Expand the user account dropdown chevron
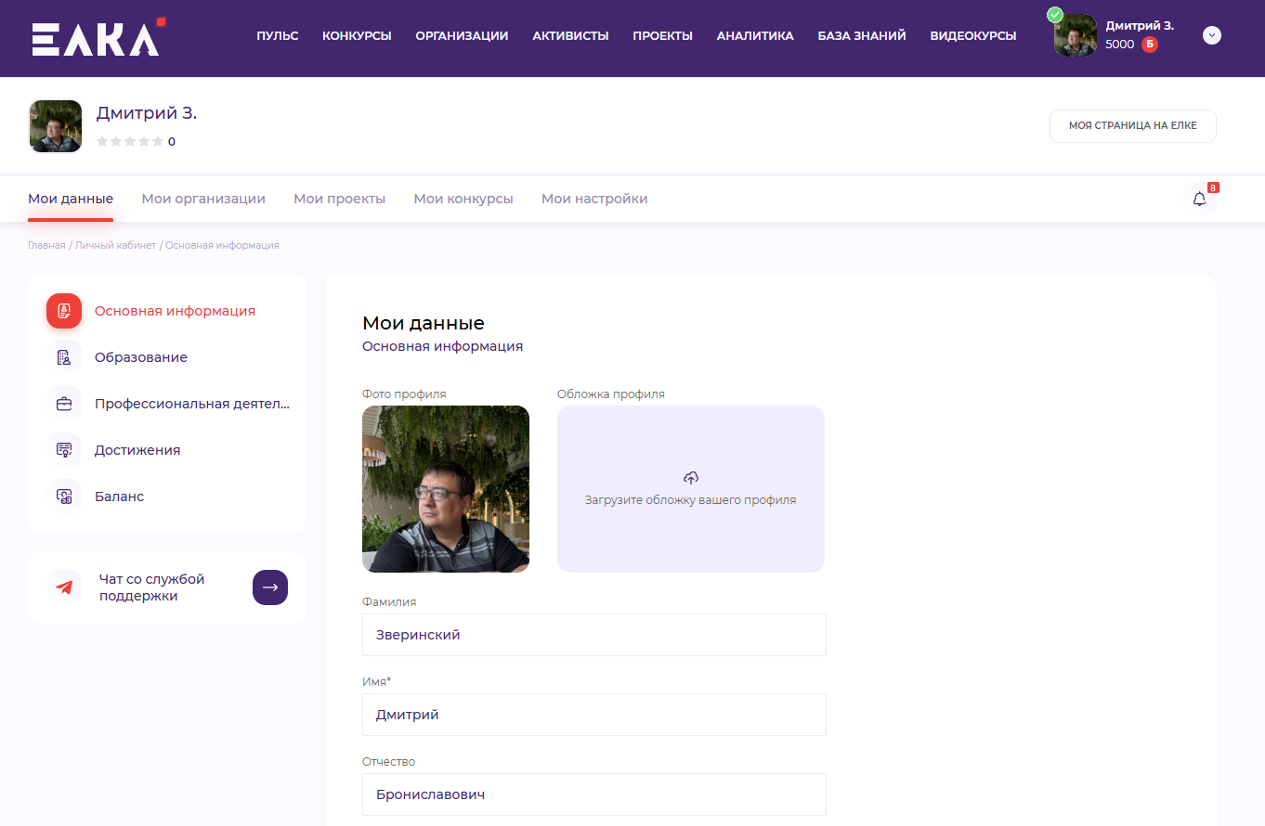Screen dimensions: 1265x826 1211,35
